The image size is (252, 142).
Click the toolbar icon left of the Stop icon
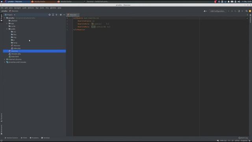click(239, 11)
